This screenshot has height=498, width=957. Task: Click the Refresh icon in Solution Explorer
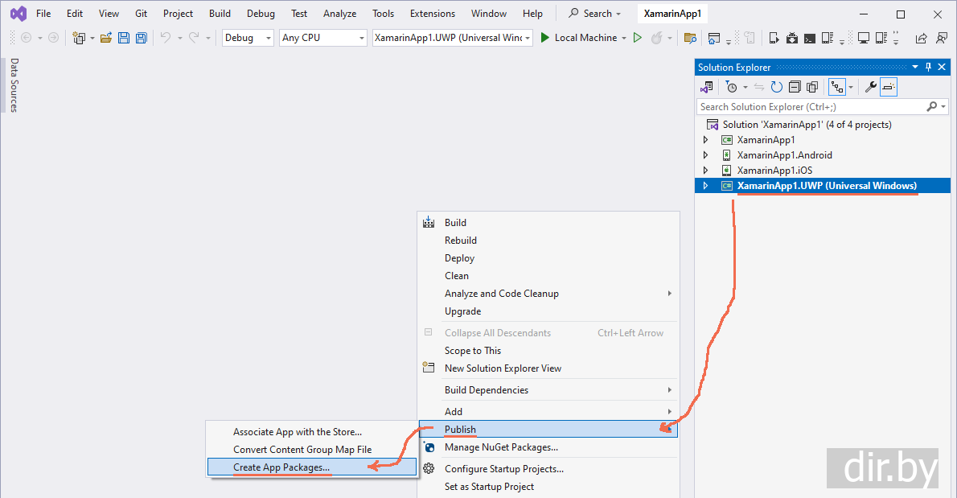click(x=776, y=87)
